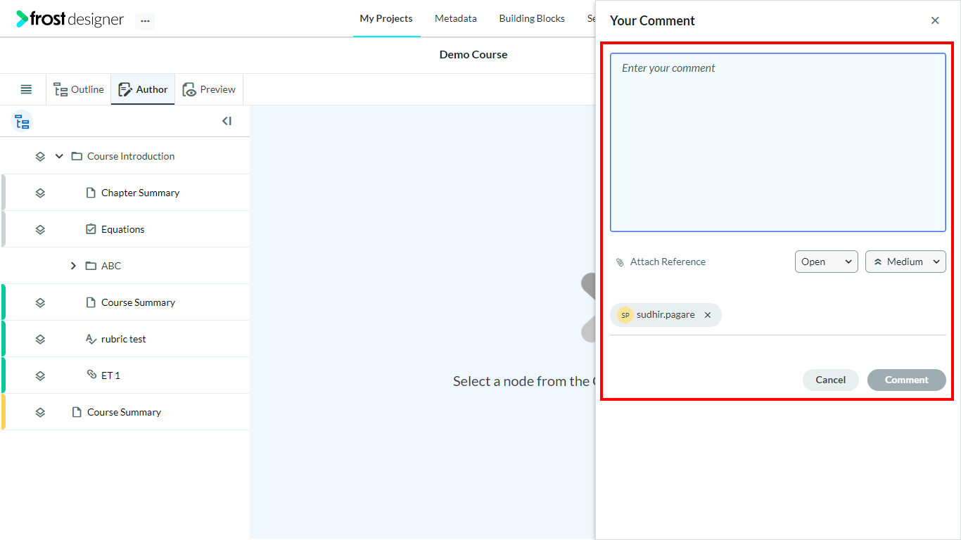Collapse the Course Introduction folder
Image resolution: width=961 pixels, height=540 pixels.
[x=59, y=156]
